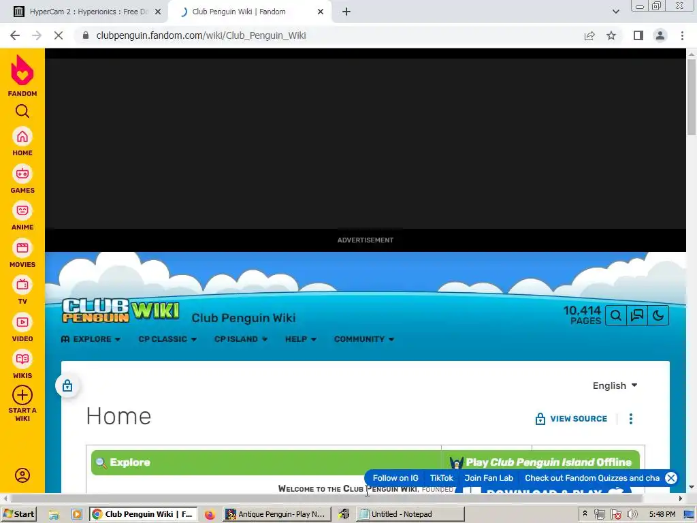The height and width of the screenshot is (523, 697).
Task: Click the horizontal page scrollbar
Action: click(326, 498)
